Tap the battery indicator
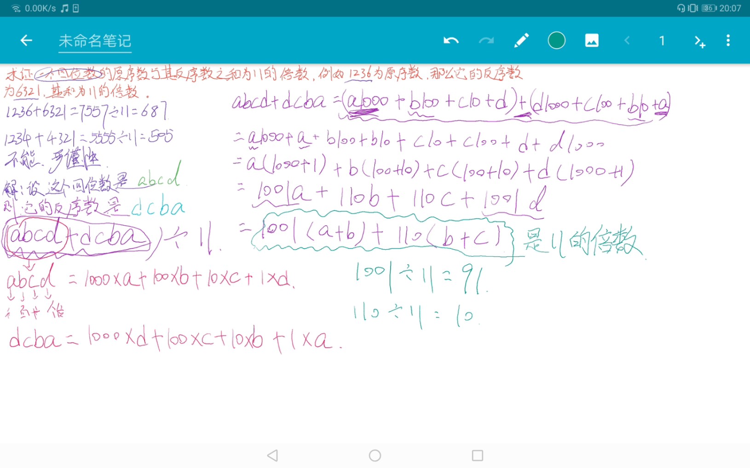 point(709,8)
